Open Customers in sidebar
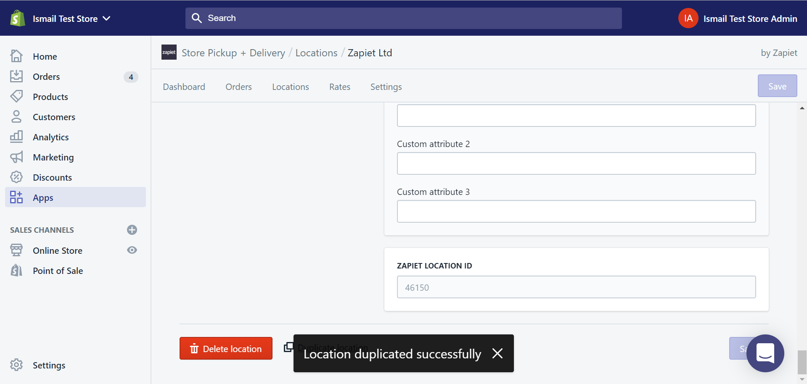The image size is (807, 384). tap(54, 117)
